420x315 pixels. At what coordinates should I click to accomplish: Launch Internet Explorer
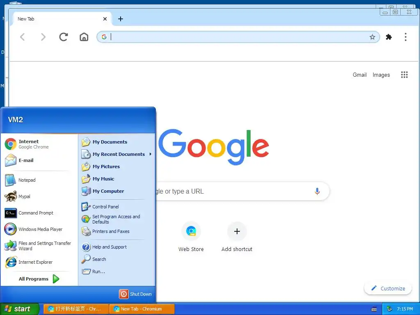click(x=39, y=262)
